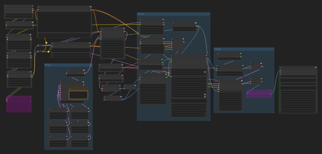Click the lower yellow reroute dot
The height and width of the screenshot is (154, 322).
[48, 52]
